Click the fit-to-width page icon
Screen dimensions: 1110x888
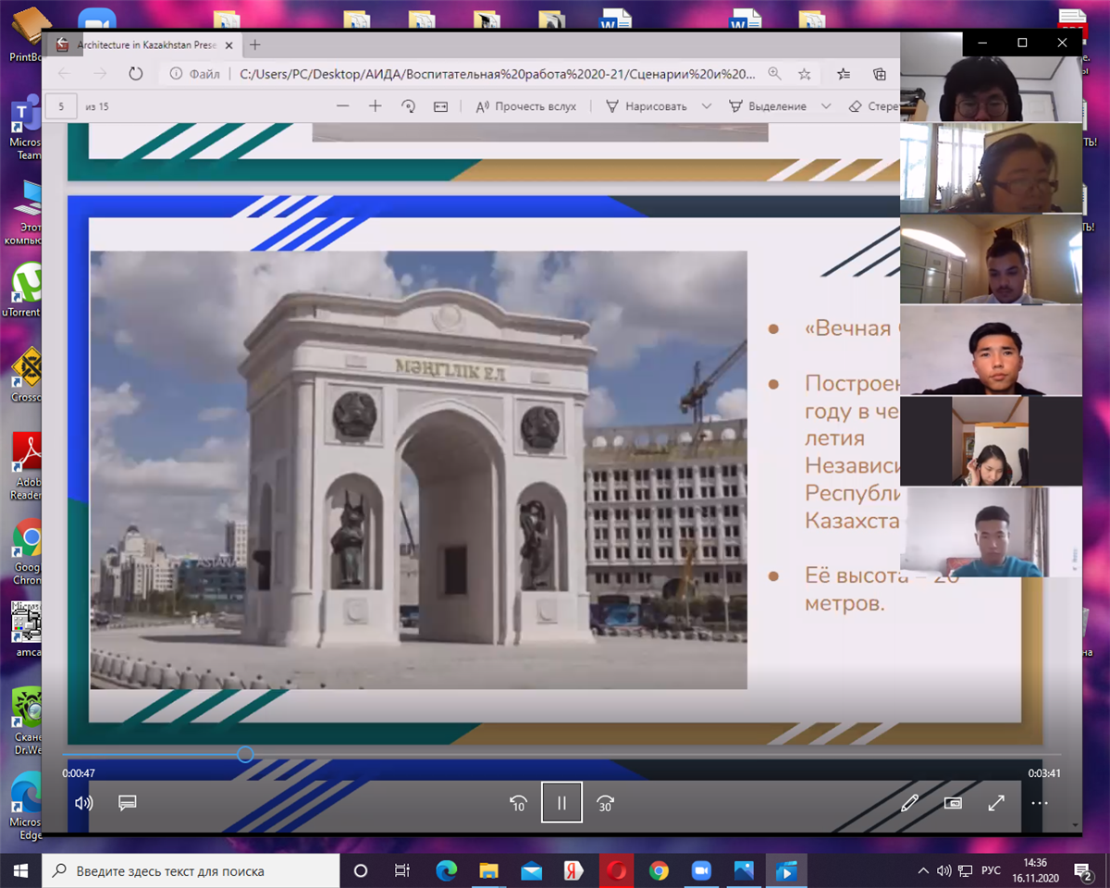click(441, 106)
